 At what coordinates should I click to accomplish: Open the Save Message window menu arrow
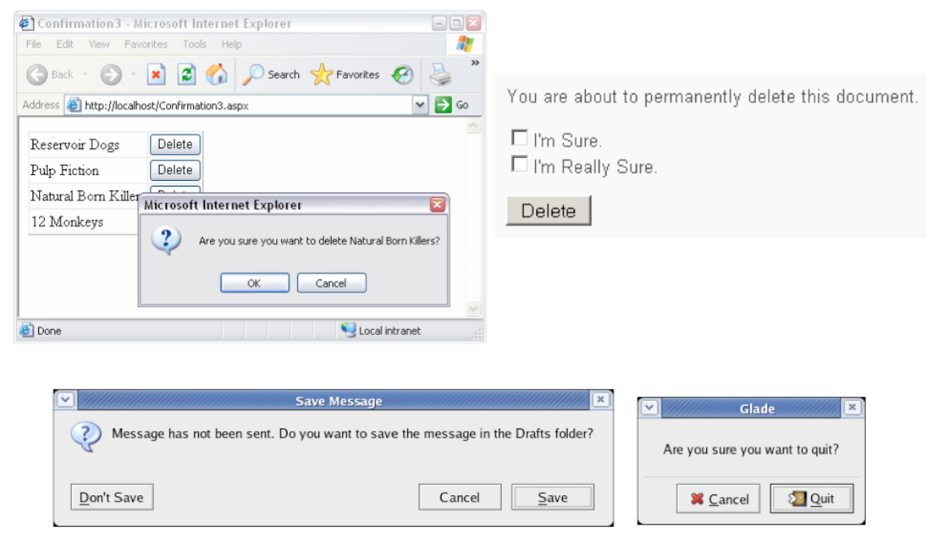tap(66, 400)
